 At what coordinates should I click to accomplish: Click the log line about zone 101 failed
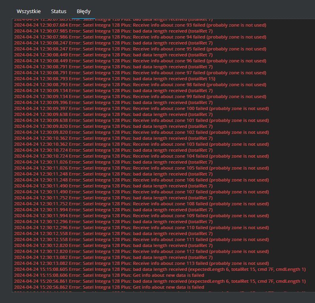pyautogui.click(x=141, y=120)
